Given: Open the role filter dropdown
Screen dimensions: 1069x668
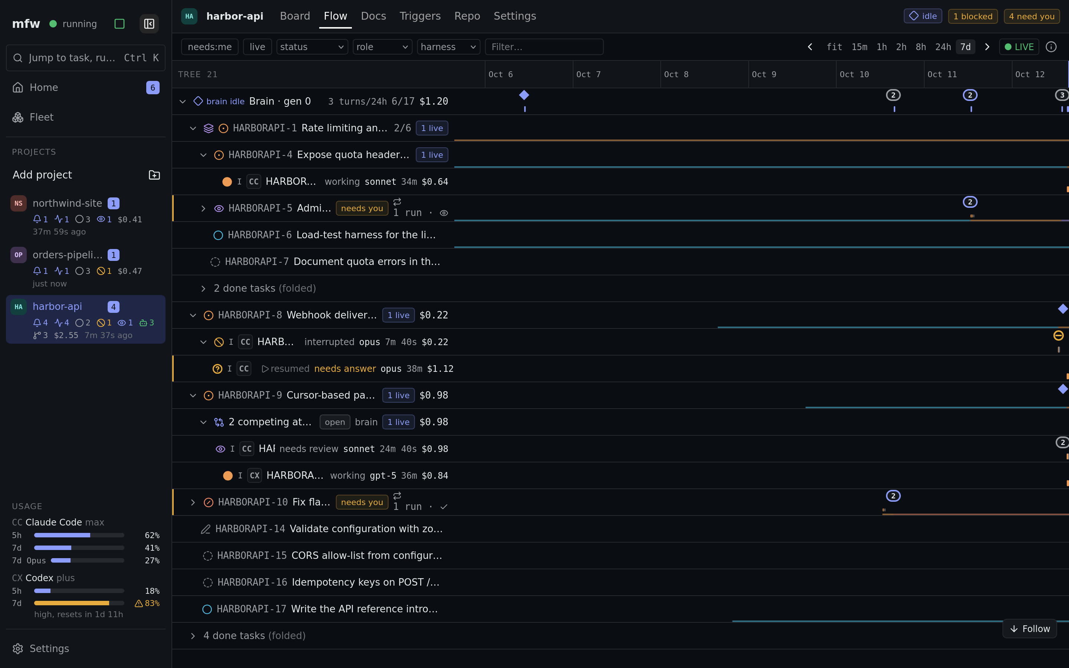Looking at the screenshot, I should (383, 47).
